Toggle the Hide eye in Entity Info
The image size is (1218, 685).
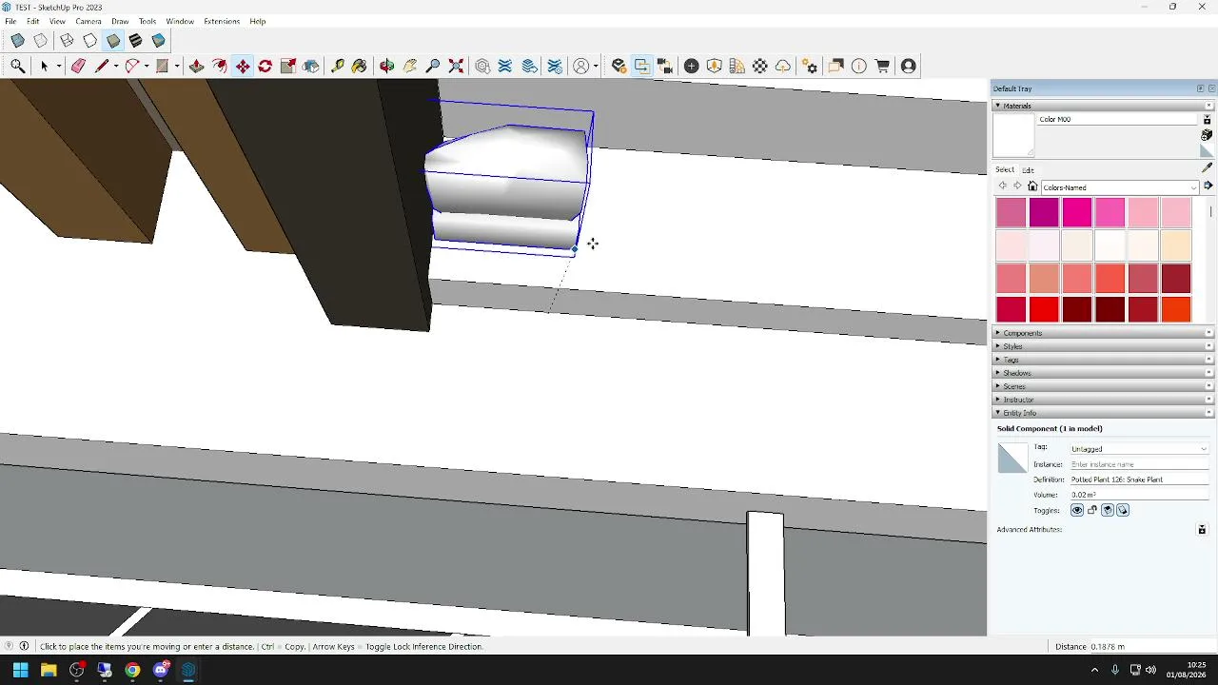pos(1077,510)
